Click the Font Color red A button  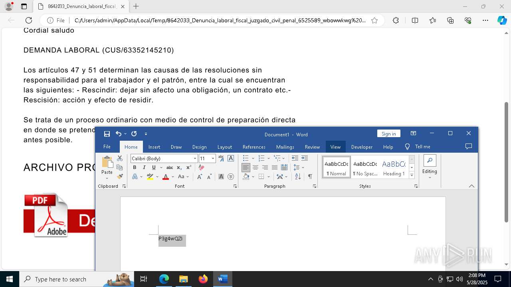166,177
